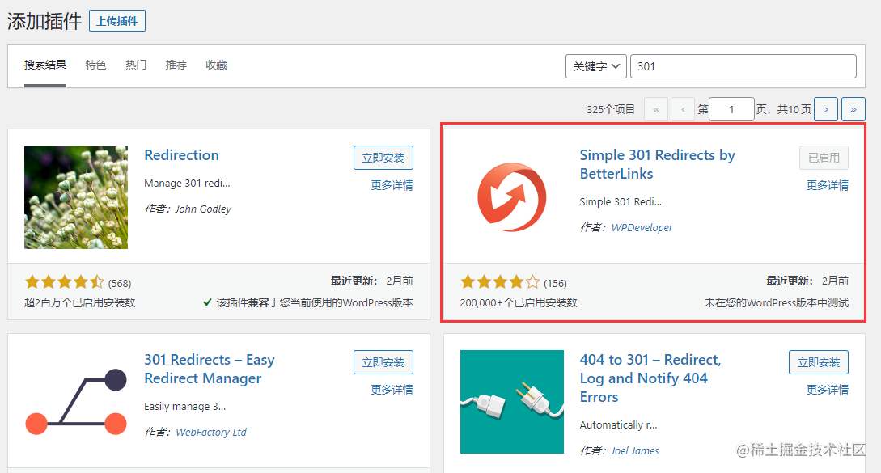This screenshot has height=473, width=881.
Task: Click the 'Manage 301 redi...' description
Action: tap(187, 183)
